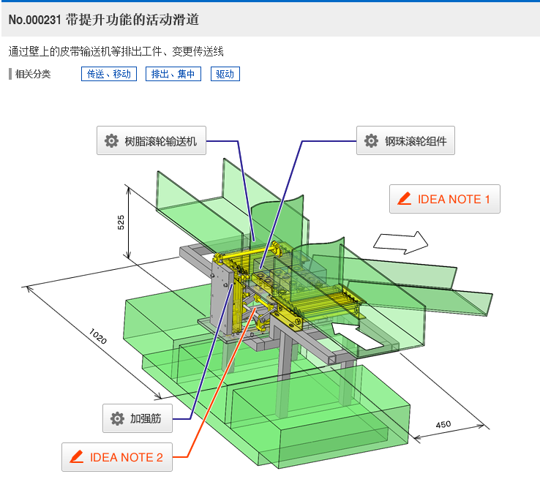Click the gear icon on 钢珠滚轮组件 label

pos(371,140)
